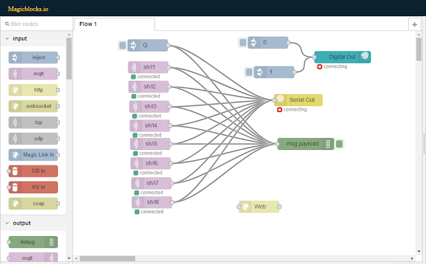
Task: Select the http node in palette
Action: [33, 90]
